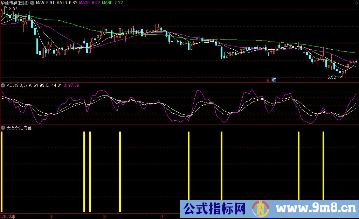Image resolution: width=359 pixels, height=219 pixels.
Task: Click the K: 61.99 value
Action: coord(36,85)
